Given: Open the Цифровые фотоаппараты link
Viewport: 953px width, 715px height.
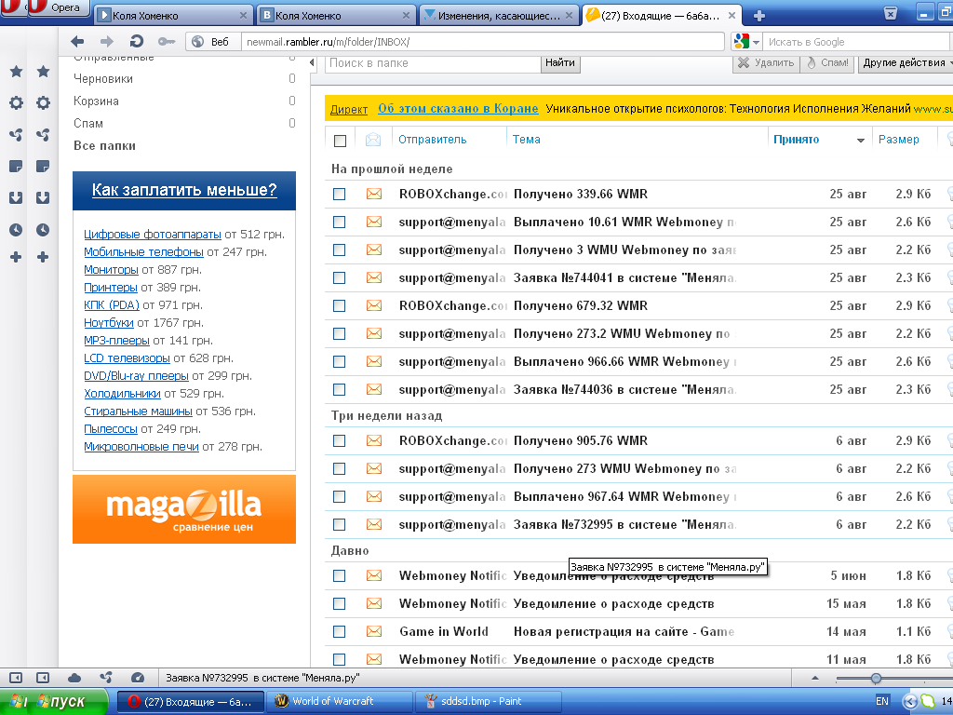Looking at the screenshot, I should [x=153, y=234].
